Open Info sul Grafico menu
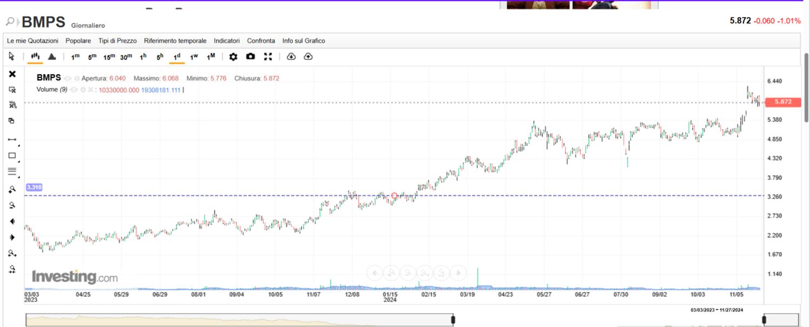The image size is (810, 327). pos(303,40)
